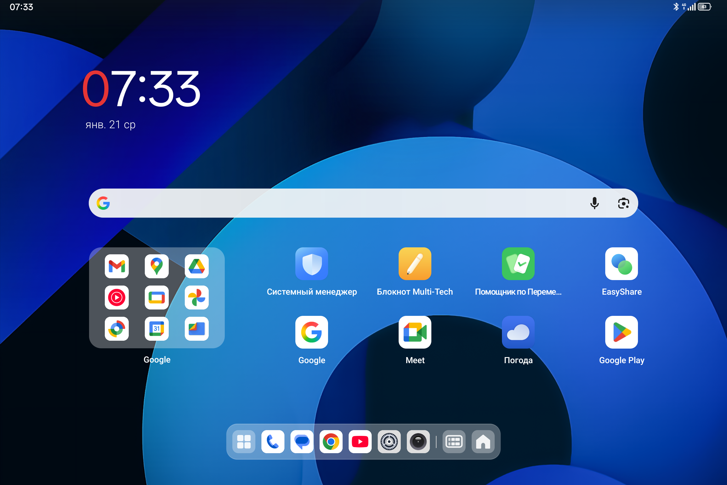Screen dimensions: 727x485
Task: Start the Google Meet app
Action: 415,332
